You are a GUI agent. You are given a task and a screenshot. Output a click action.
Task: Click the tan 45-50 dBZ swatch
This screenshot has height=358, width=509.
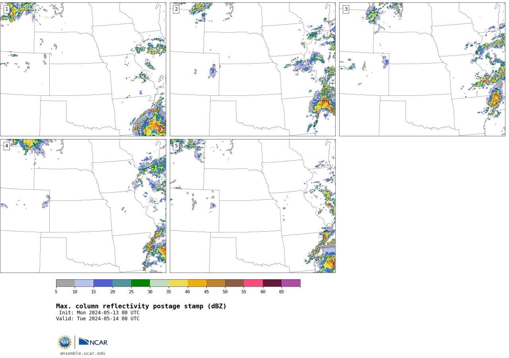point(216,283)
